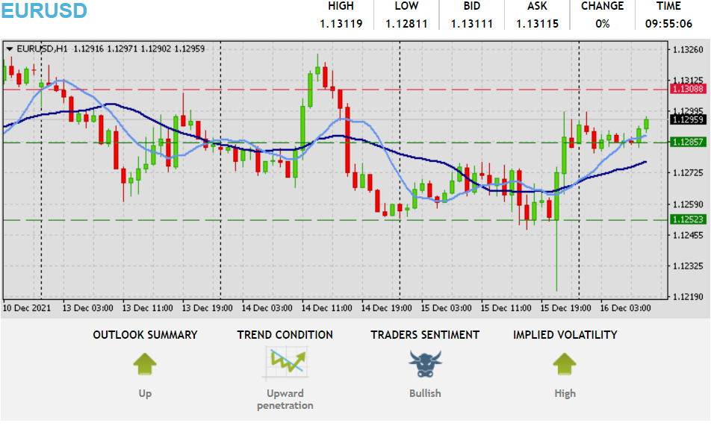Image resolution: width=711 pixels, height=429 pixels.
Task: Click the IMPLIED VOLATILITY heading
Action: point(565,335)
